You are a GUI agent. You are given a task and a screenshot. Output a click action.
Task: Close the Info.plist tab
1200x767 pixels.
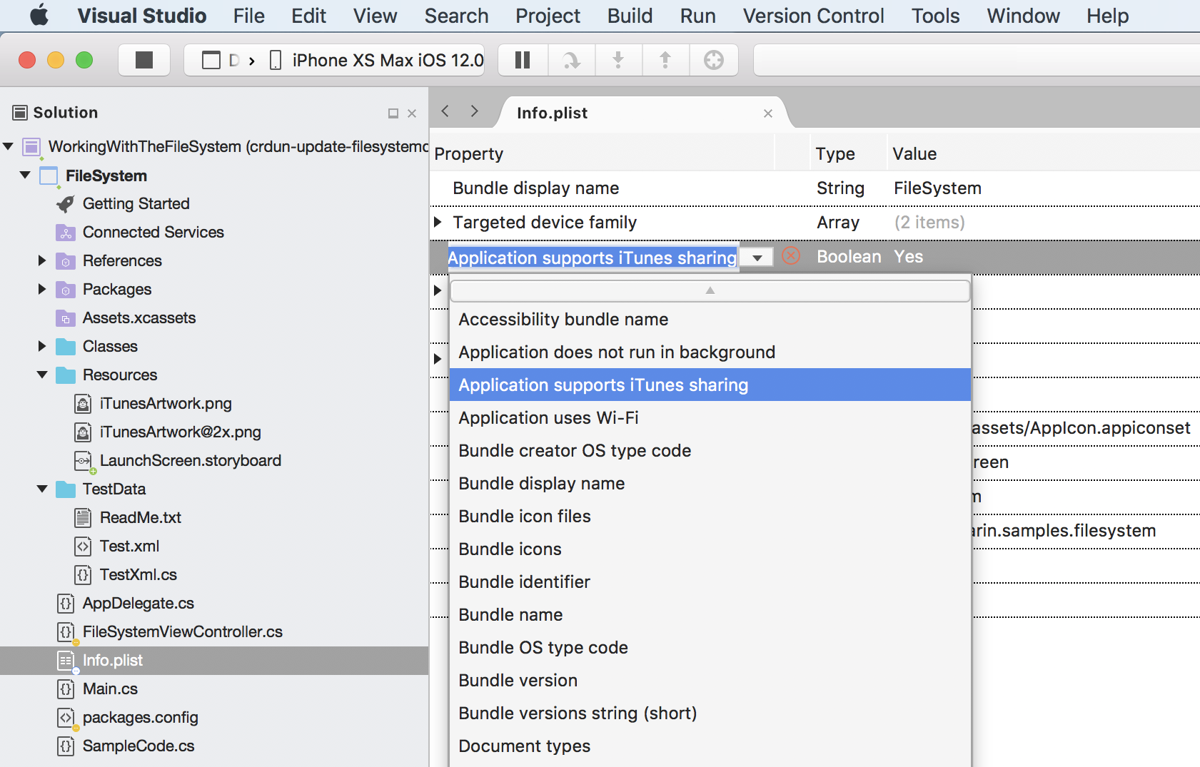click(x=768, y=113)
